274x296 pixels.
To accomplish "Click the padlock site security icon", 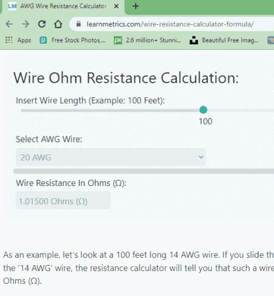I will tap(79, 24).
